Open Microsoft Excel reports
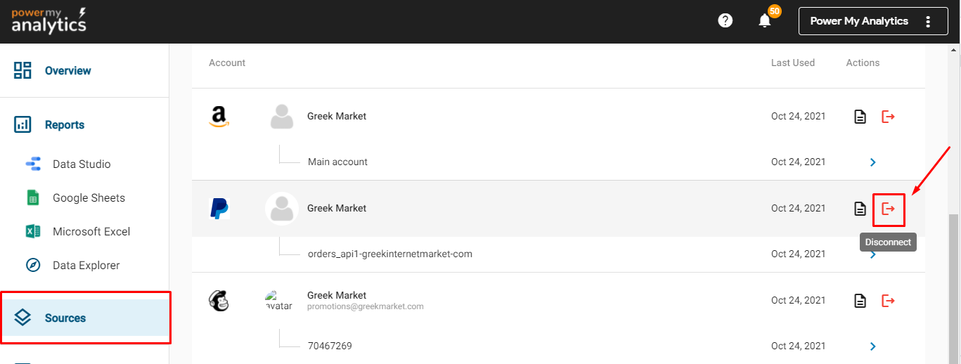Viewport: 961px width, 364px height. click(x=91, y=232)
